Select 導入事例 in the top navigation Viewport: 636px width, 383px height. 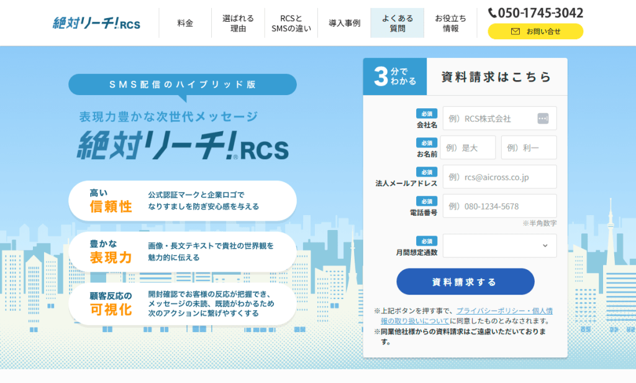(x=344, y=23)
